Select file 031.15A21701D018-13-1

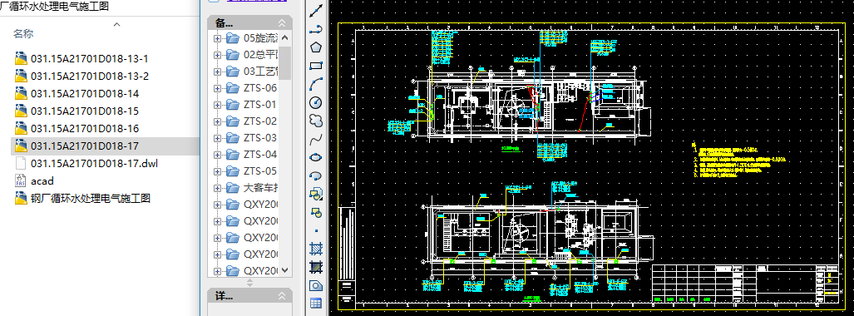89,59
